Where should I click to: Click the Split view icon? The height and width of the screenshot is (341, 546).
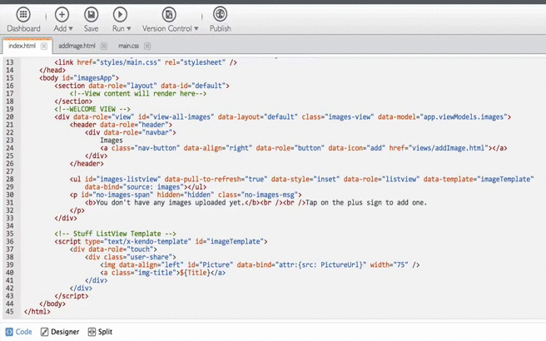[x=92, y=332]
